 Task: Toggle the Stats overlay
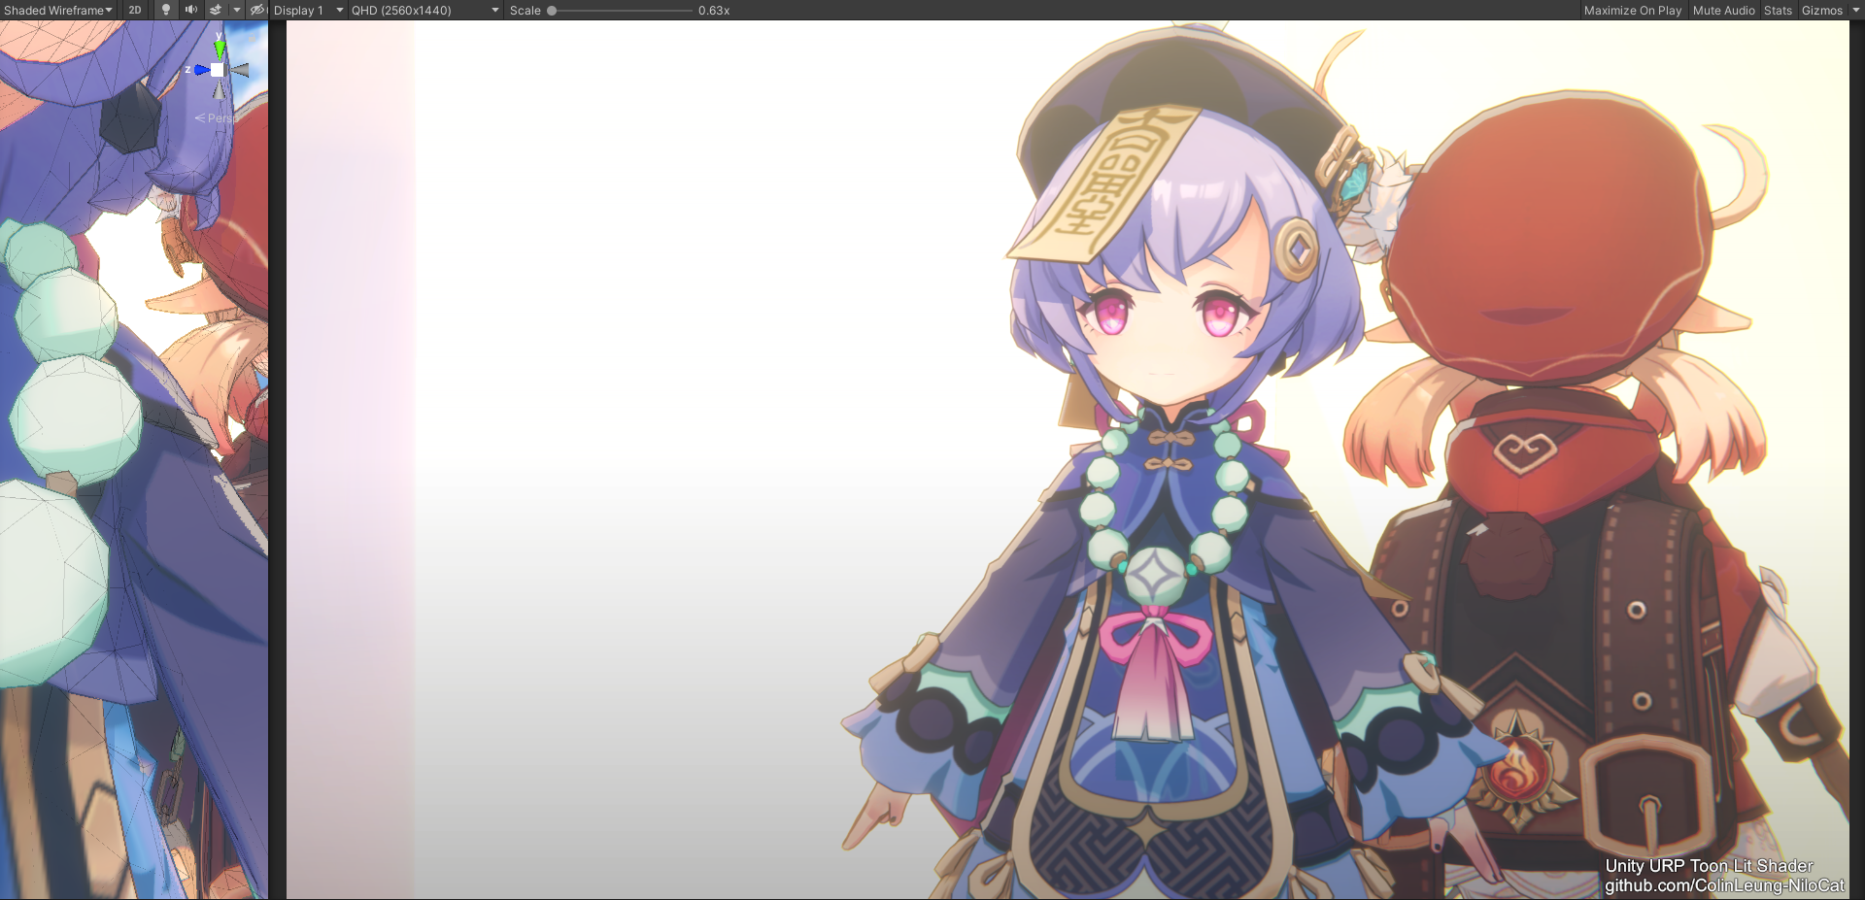(x=1778, y=10)
